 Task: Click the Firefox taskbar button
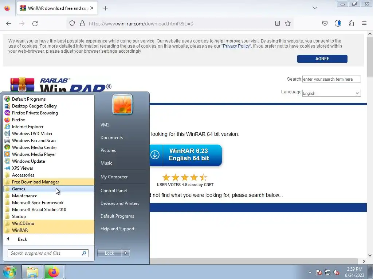[x=54, y=272]
